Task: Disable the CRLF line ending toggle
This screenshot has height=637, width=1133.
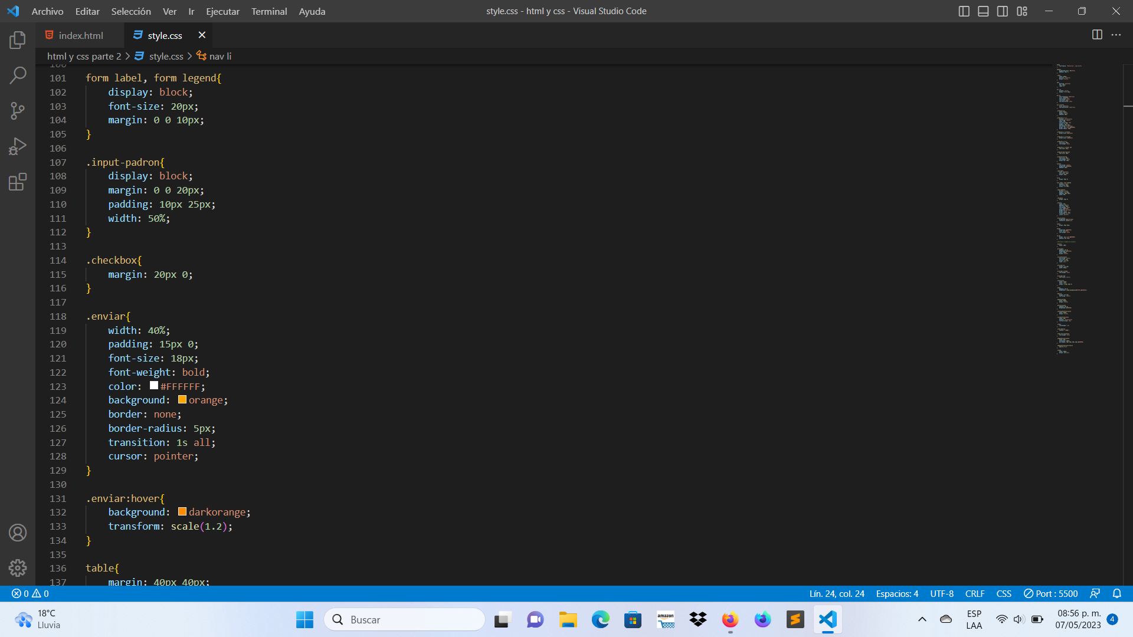Action: pyautogui.click(x=975, y=593)
